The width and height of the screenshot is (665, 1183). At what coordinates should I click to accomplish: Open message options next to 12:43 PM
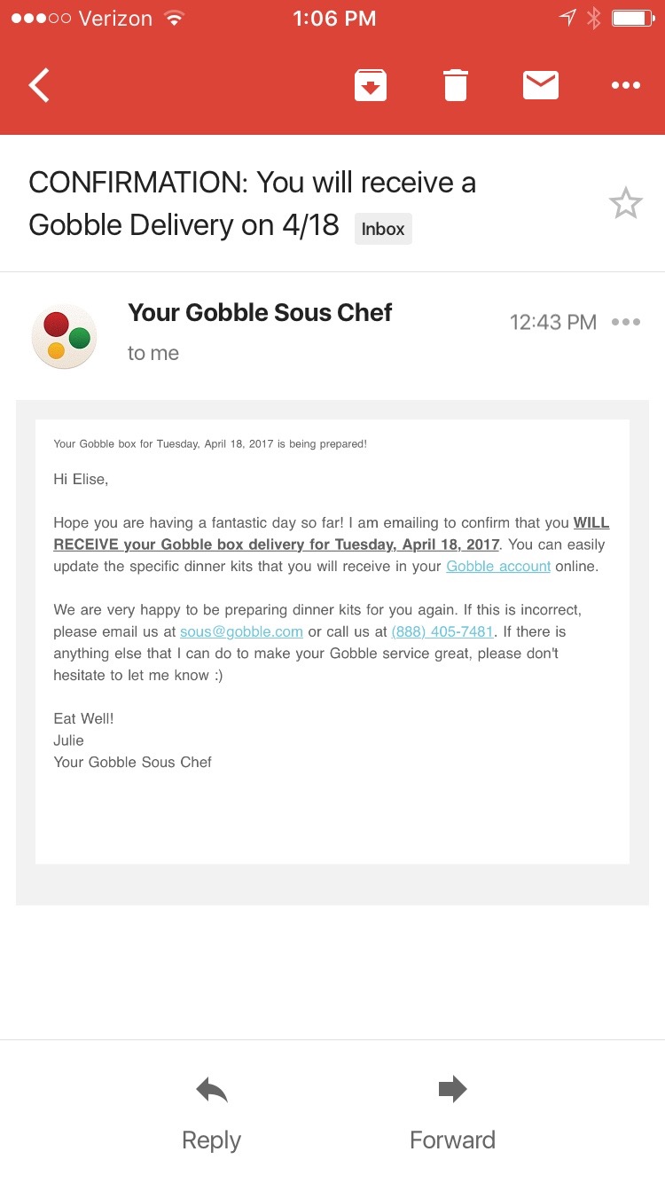[x=626, y=322]
